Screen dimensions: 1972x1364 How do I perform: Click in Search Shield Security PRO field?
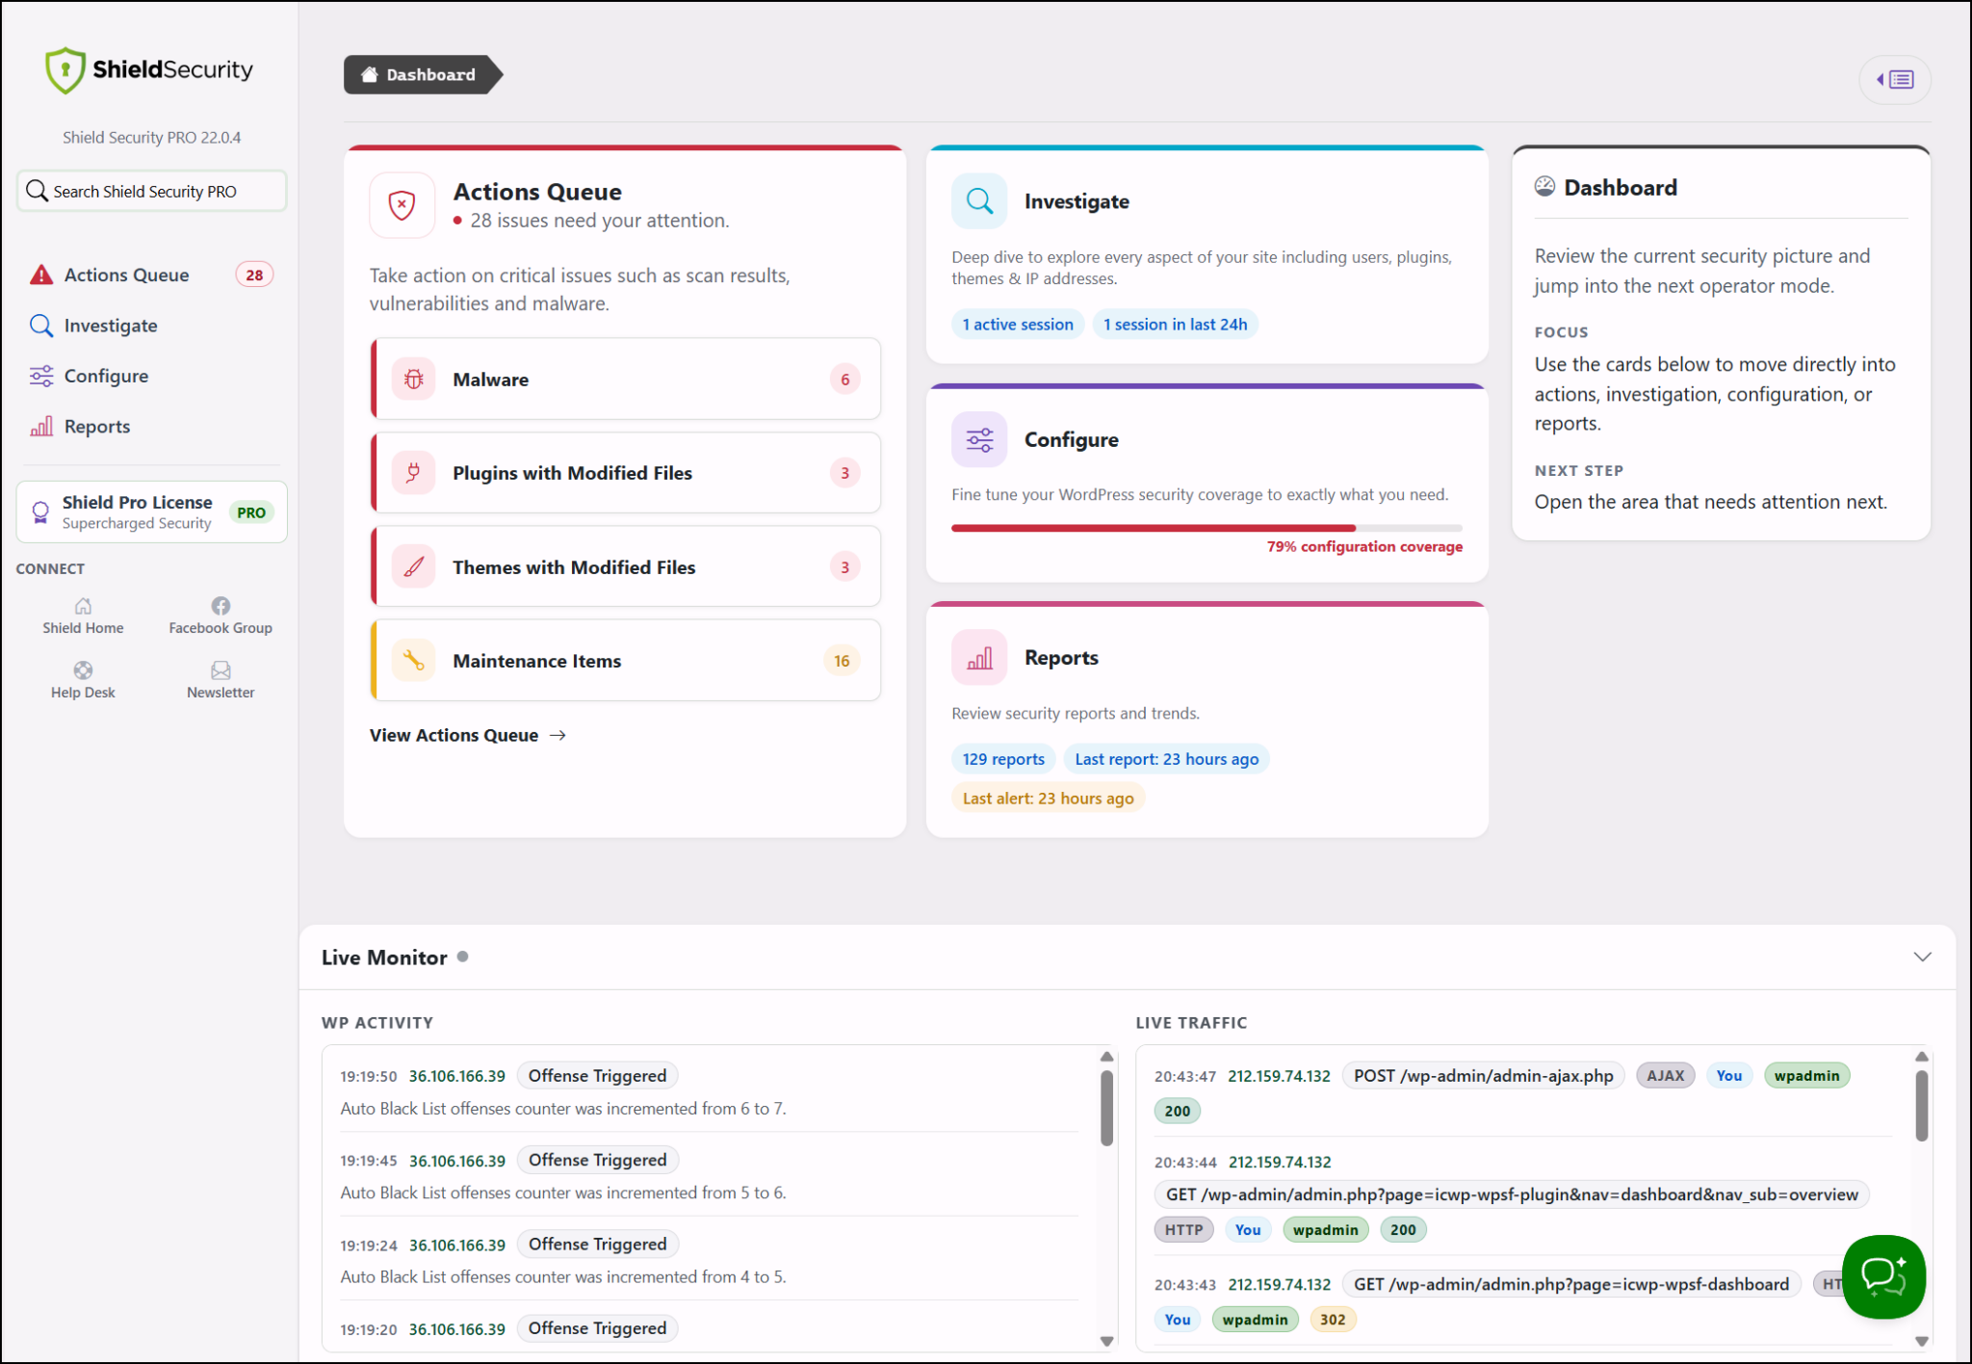151,191
